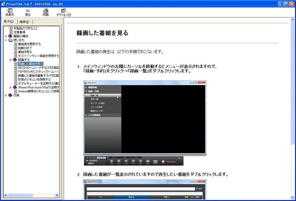Click the 戻る (Back) toolbar arrow
Image resolution: width=296 pixels, height=201 pixels.
pyautogui.click(x=28, y=12)
